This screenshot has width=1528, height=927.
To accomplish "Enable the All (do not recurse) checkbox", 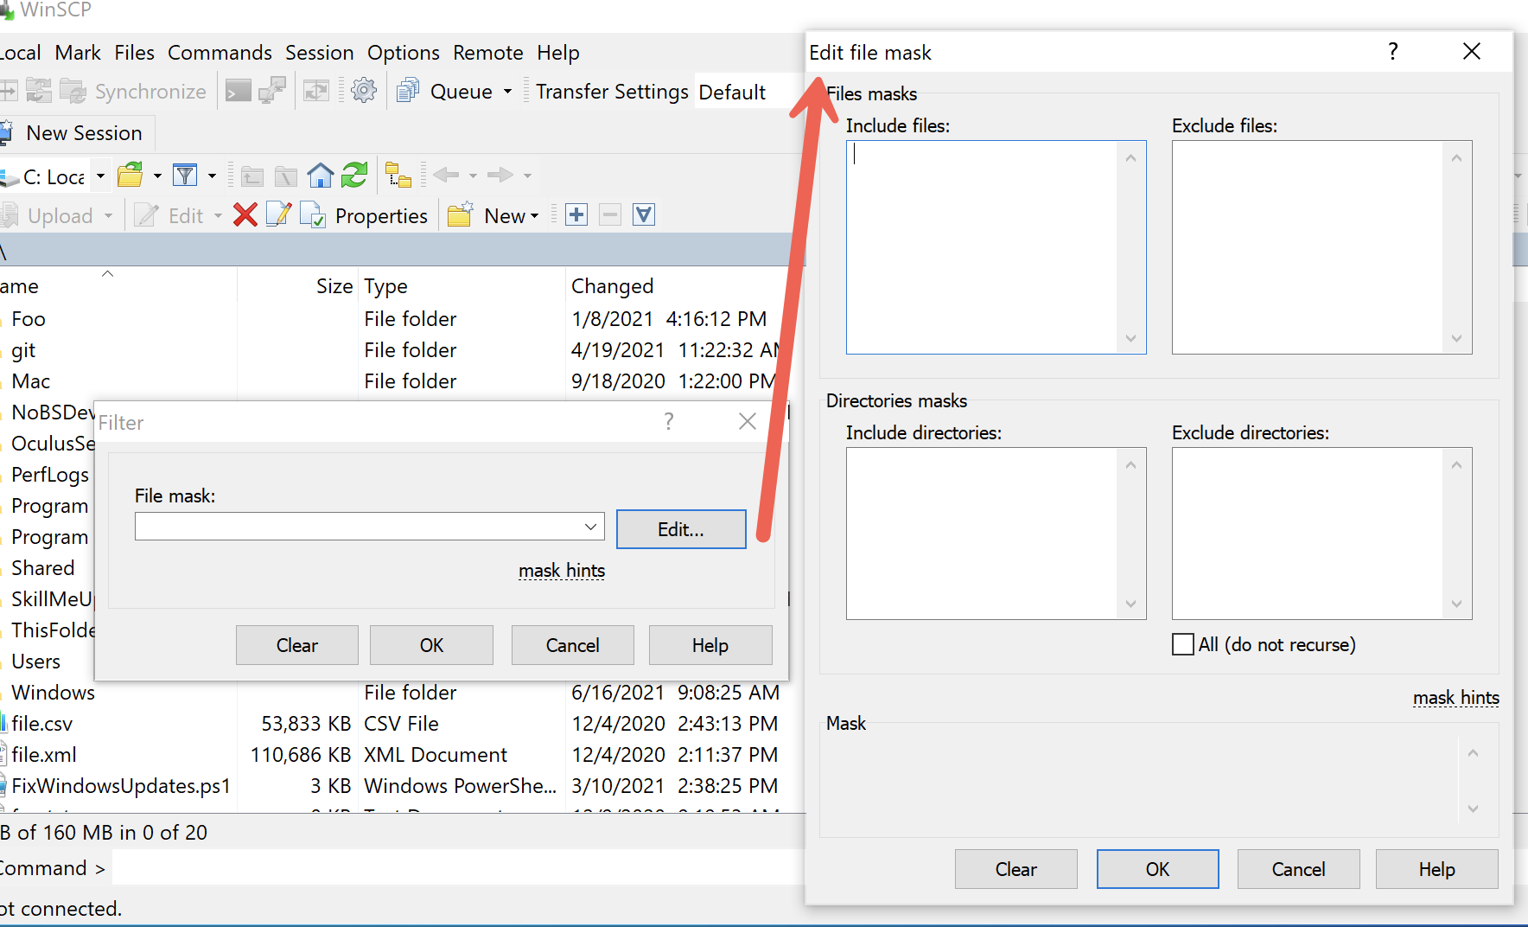I will click(1182, 644).
